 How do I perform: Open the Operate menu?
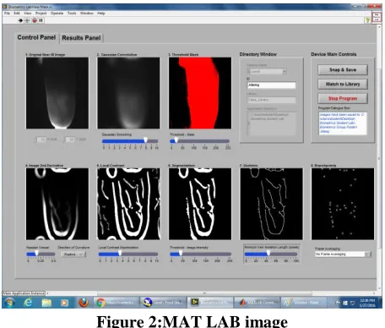(57, 13)
